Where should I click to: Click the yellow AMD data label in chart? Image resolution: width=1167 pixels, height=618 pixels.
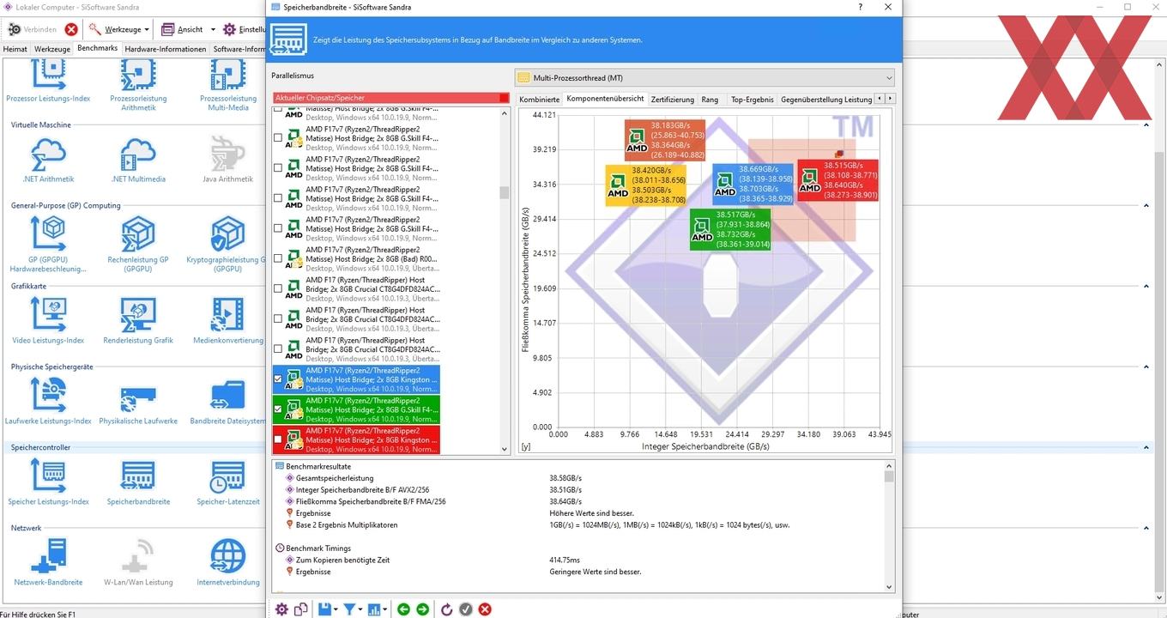point(646,185)
